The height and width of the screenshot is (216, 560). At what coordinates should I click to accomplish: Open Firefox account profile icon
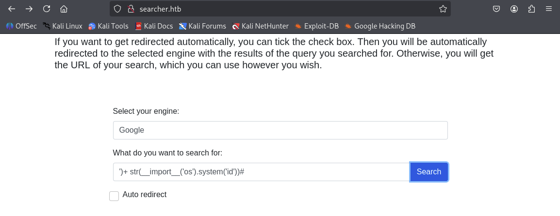[x=514, y=9]
